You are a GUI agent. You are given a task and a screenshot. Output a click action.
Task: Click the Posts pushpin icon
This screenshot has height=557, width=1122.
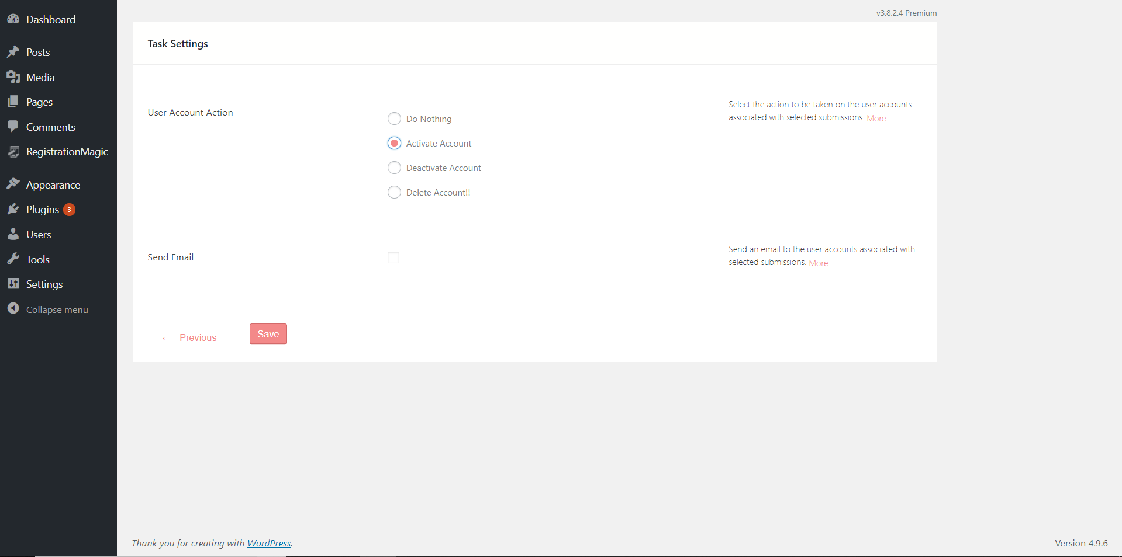point(13,52)
